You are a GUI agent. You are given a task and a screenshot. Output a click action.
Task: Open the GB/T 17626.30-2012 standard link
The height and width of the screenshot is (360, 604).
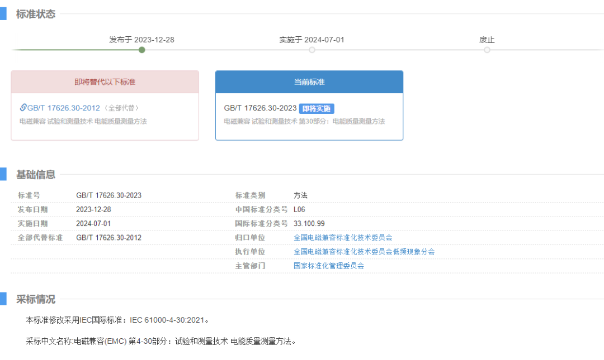pos(63,108)
